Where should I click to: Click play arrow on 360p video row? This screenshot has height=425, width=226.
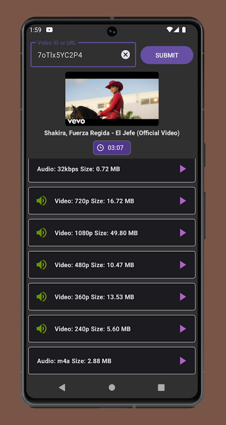tap(183, 297)
